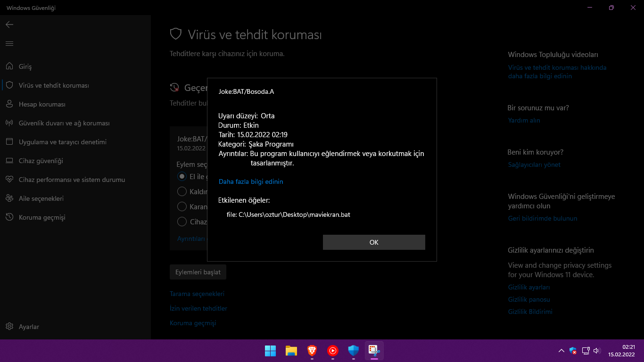Click the back arrow in Windows Güvenliği
Viewport: 644px width, 362px height.
(x=9, y=25)
